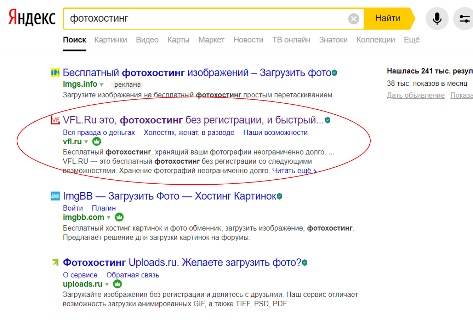Open Обратная связь sitelink

[133, 275]
